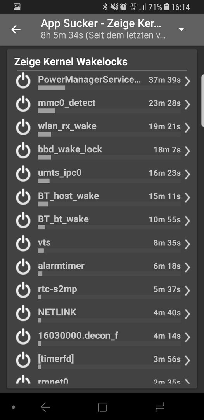Image resolution: width=204 pixels, height=420 pixels.
Task: Expand vts wakelock chevron
Action: pos(187,244)
